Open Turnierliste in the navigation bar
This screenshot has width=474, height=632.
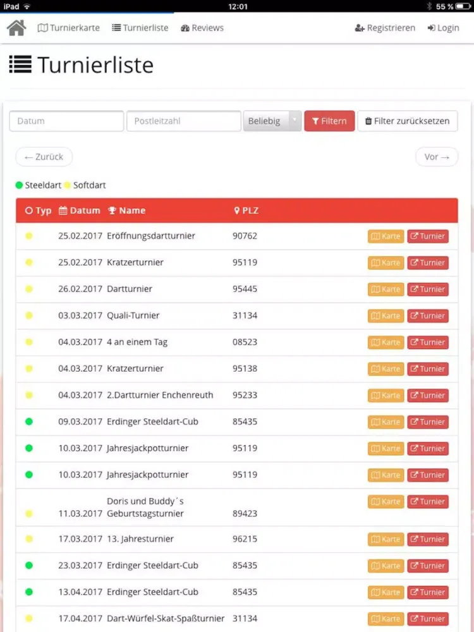140,28
